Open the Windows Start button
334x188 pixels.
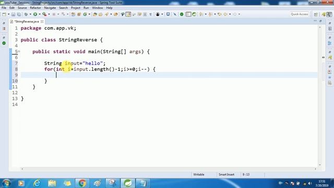[6, 183]
